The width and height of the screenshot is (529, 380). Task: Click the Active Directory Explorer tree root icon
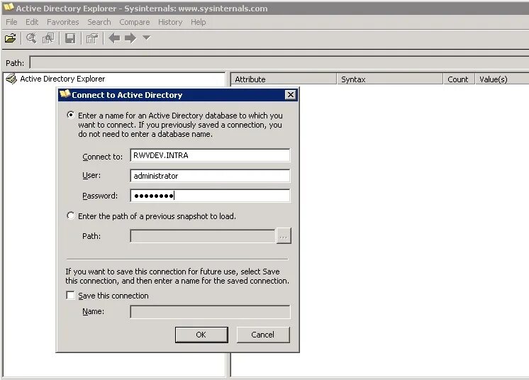click(11, 79)
